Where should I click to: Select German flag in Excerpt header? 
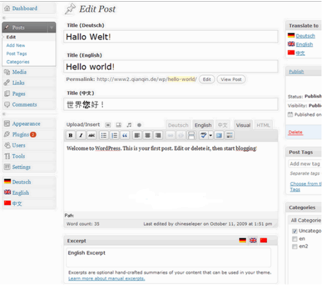click(242, 241)
